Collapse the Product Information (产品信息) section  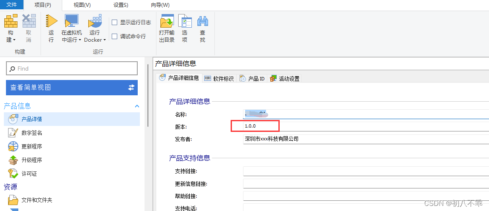136,106
